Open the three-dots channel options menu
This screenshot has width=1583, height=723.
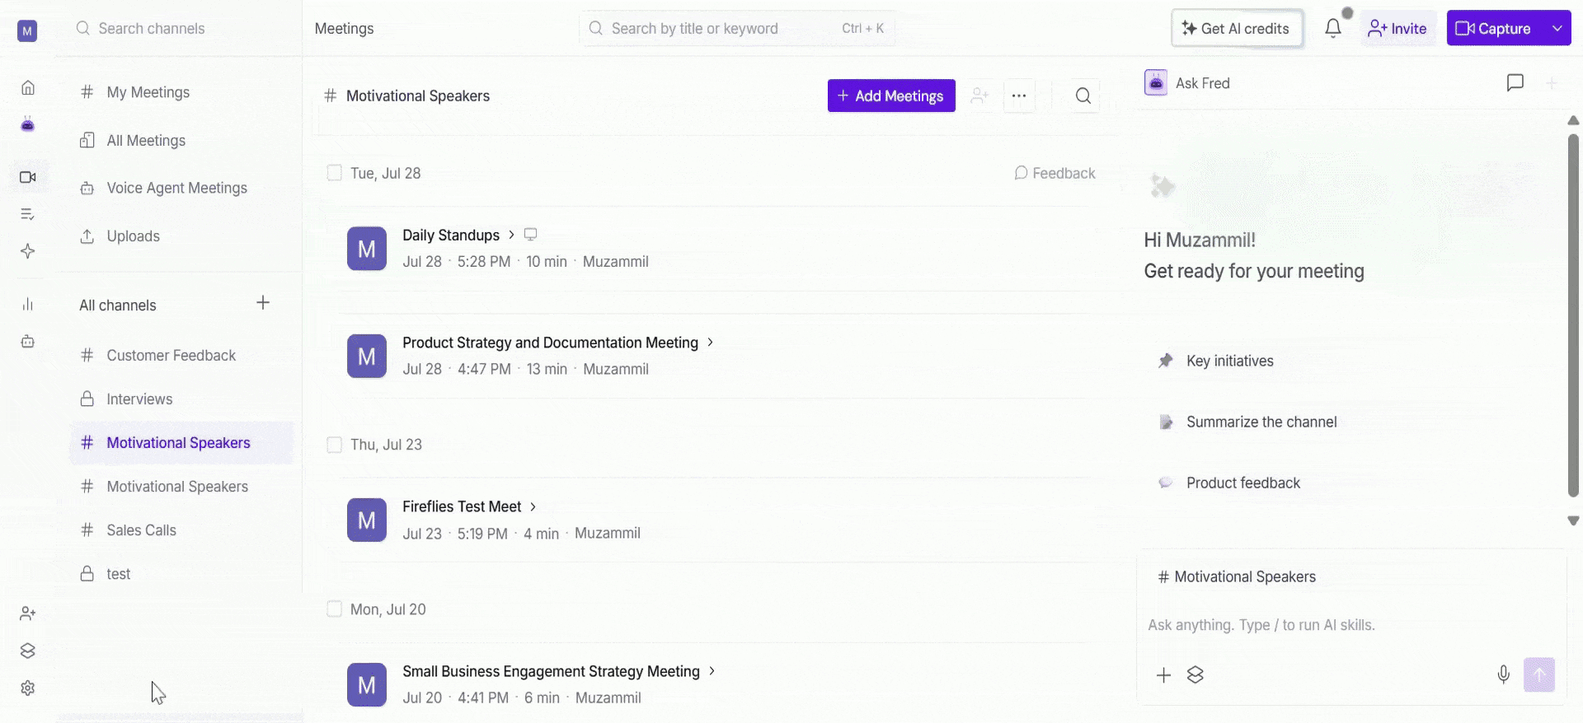1019,96
